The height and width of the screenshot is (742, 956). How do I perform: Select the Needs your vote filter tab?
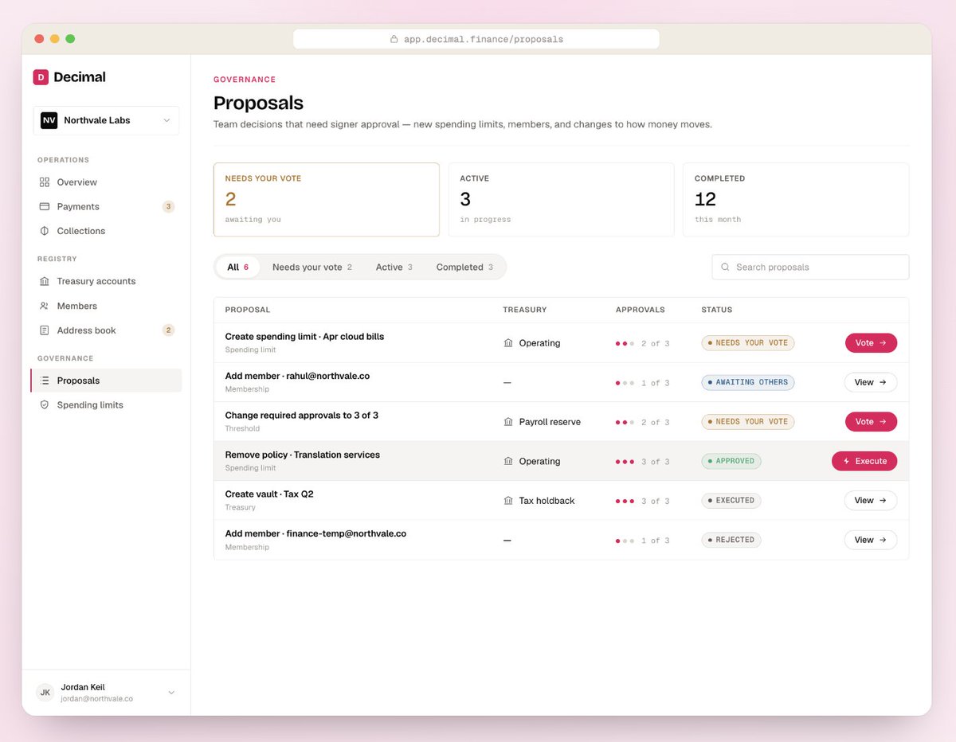coord(311,268)
